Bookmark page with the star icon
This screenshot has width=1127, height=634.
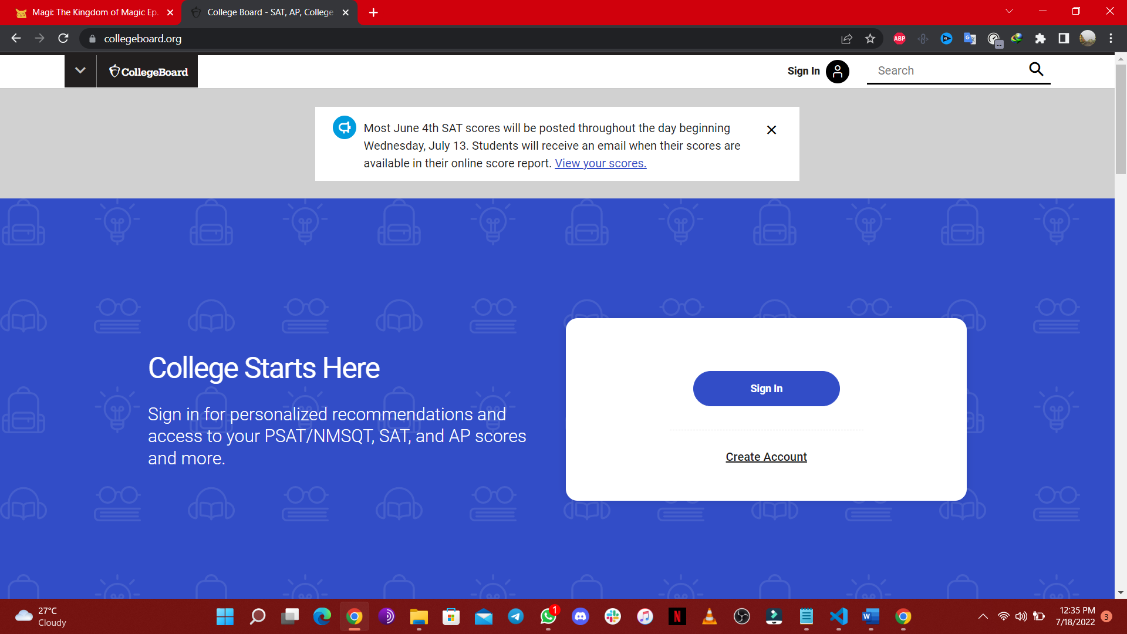pyautogui.click(x=870, y=39)
